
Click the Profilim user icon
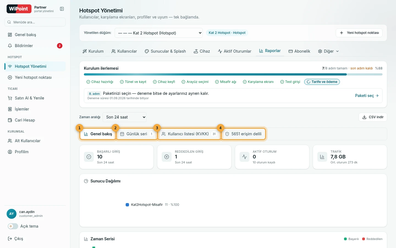tap(10, 152)
